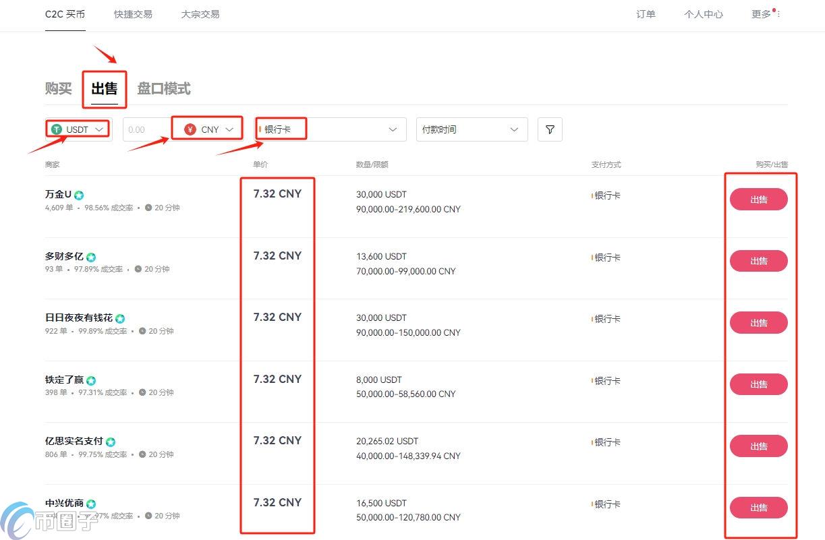Open the 订单 page
The height and width of the screenshot is (540, 825).
point(646,13)
